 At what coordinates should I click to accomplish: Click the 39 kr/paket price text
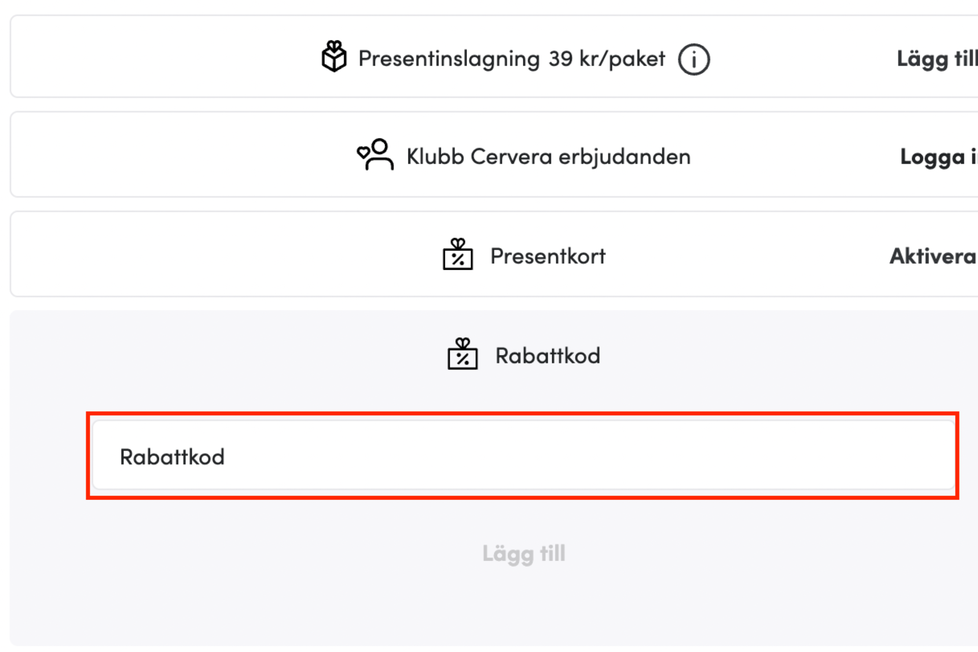coord(607,59)
